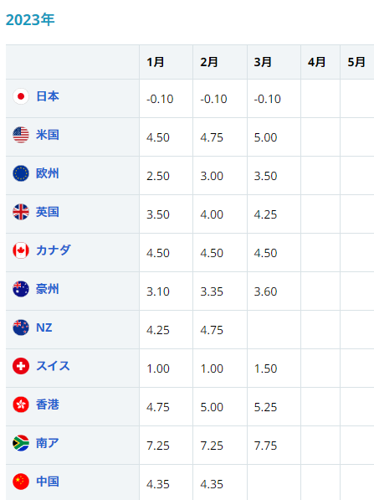Open the 欧州 link
The height and width of the screenshot is (500, 374).
[48, 173]
